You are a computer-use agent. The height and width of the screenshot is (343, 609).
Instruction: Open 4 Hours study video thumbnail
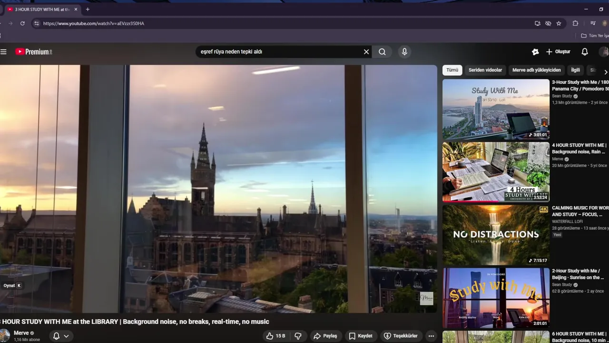pos(496,172)
